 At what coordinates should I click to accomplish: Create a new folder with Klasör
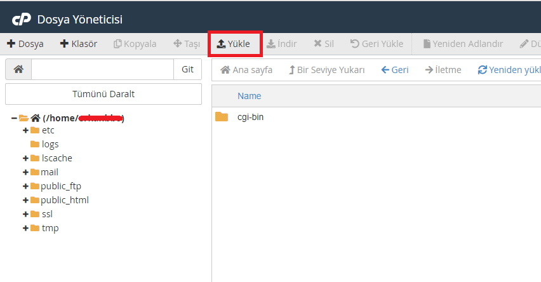79,44
